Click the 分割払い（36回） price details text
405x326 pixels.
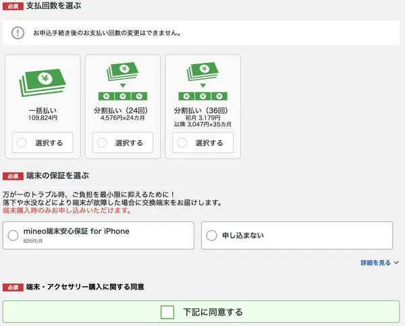tap(202, 121)
